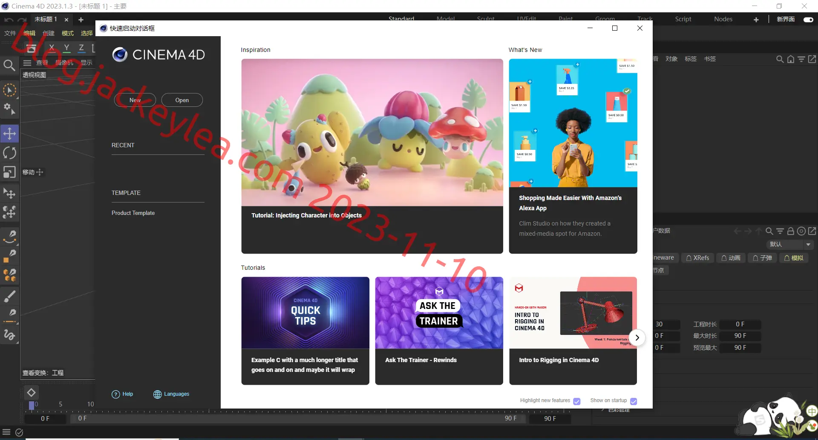Viewport: 818px width, 440px height.
Task: Click the Languages globe icon
Action: point(157,394)
